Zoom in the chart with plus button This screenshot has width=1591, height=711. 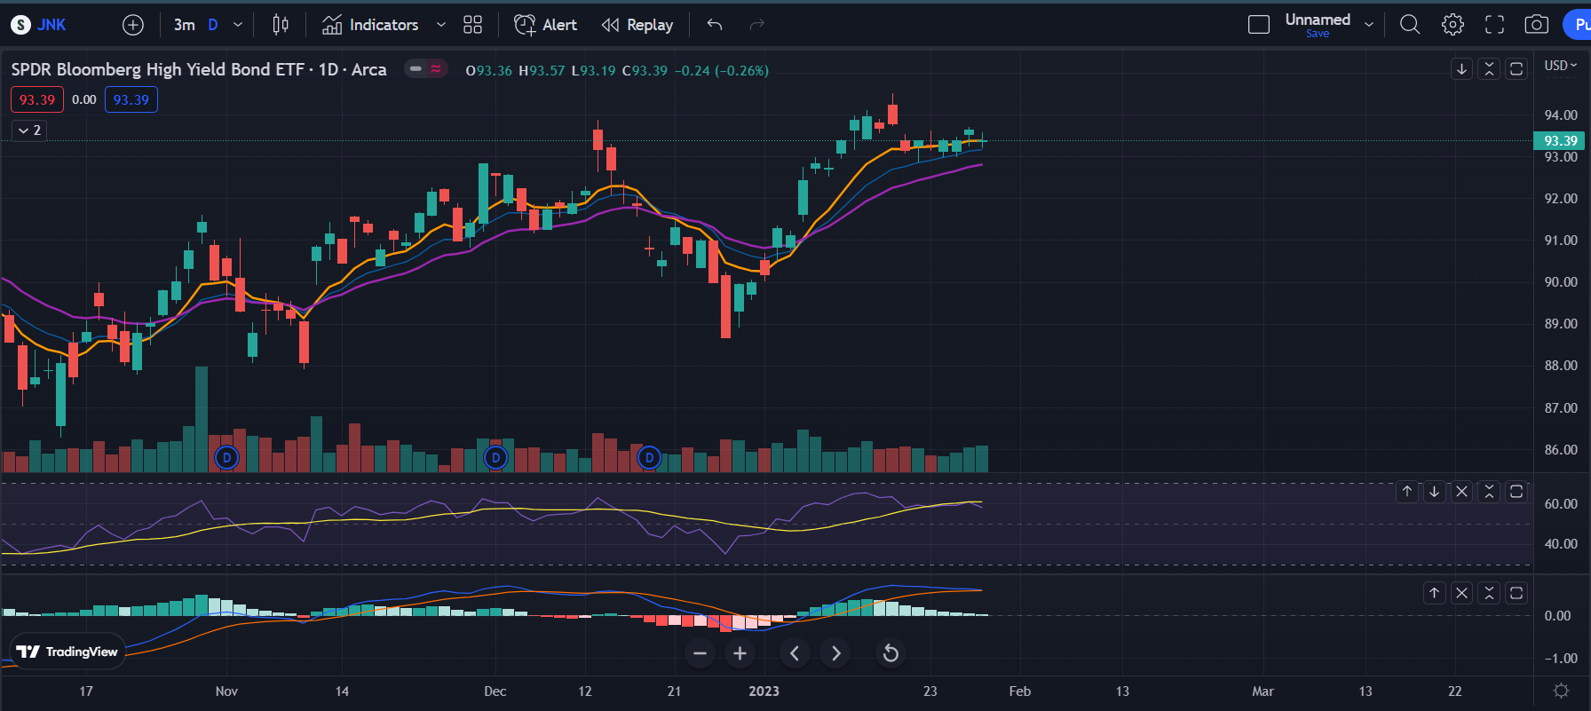pyautogui.click(x=740, y=654)
